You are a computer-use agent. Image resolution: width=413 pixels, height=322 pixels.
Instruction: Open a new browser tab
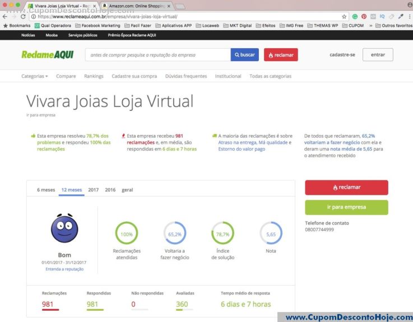point(180,6)
